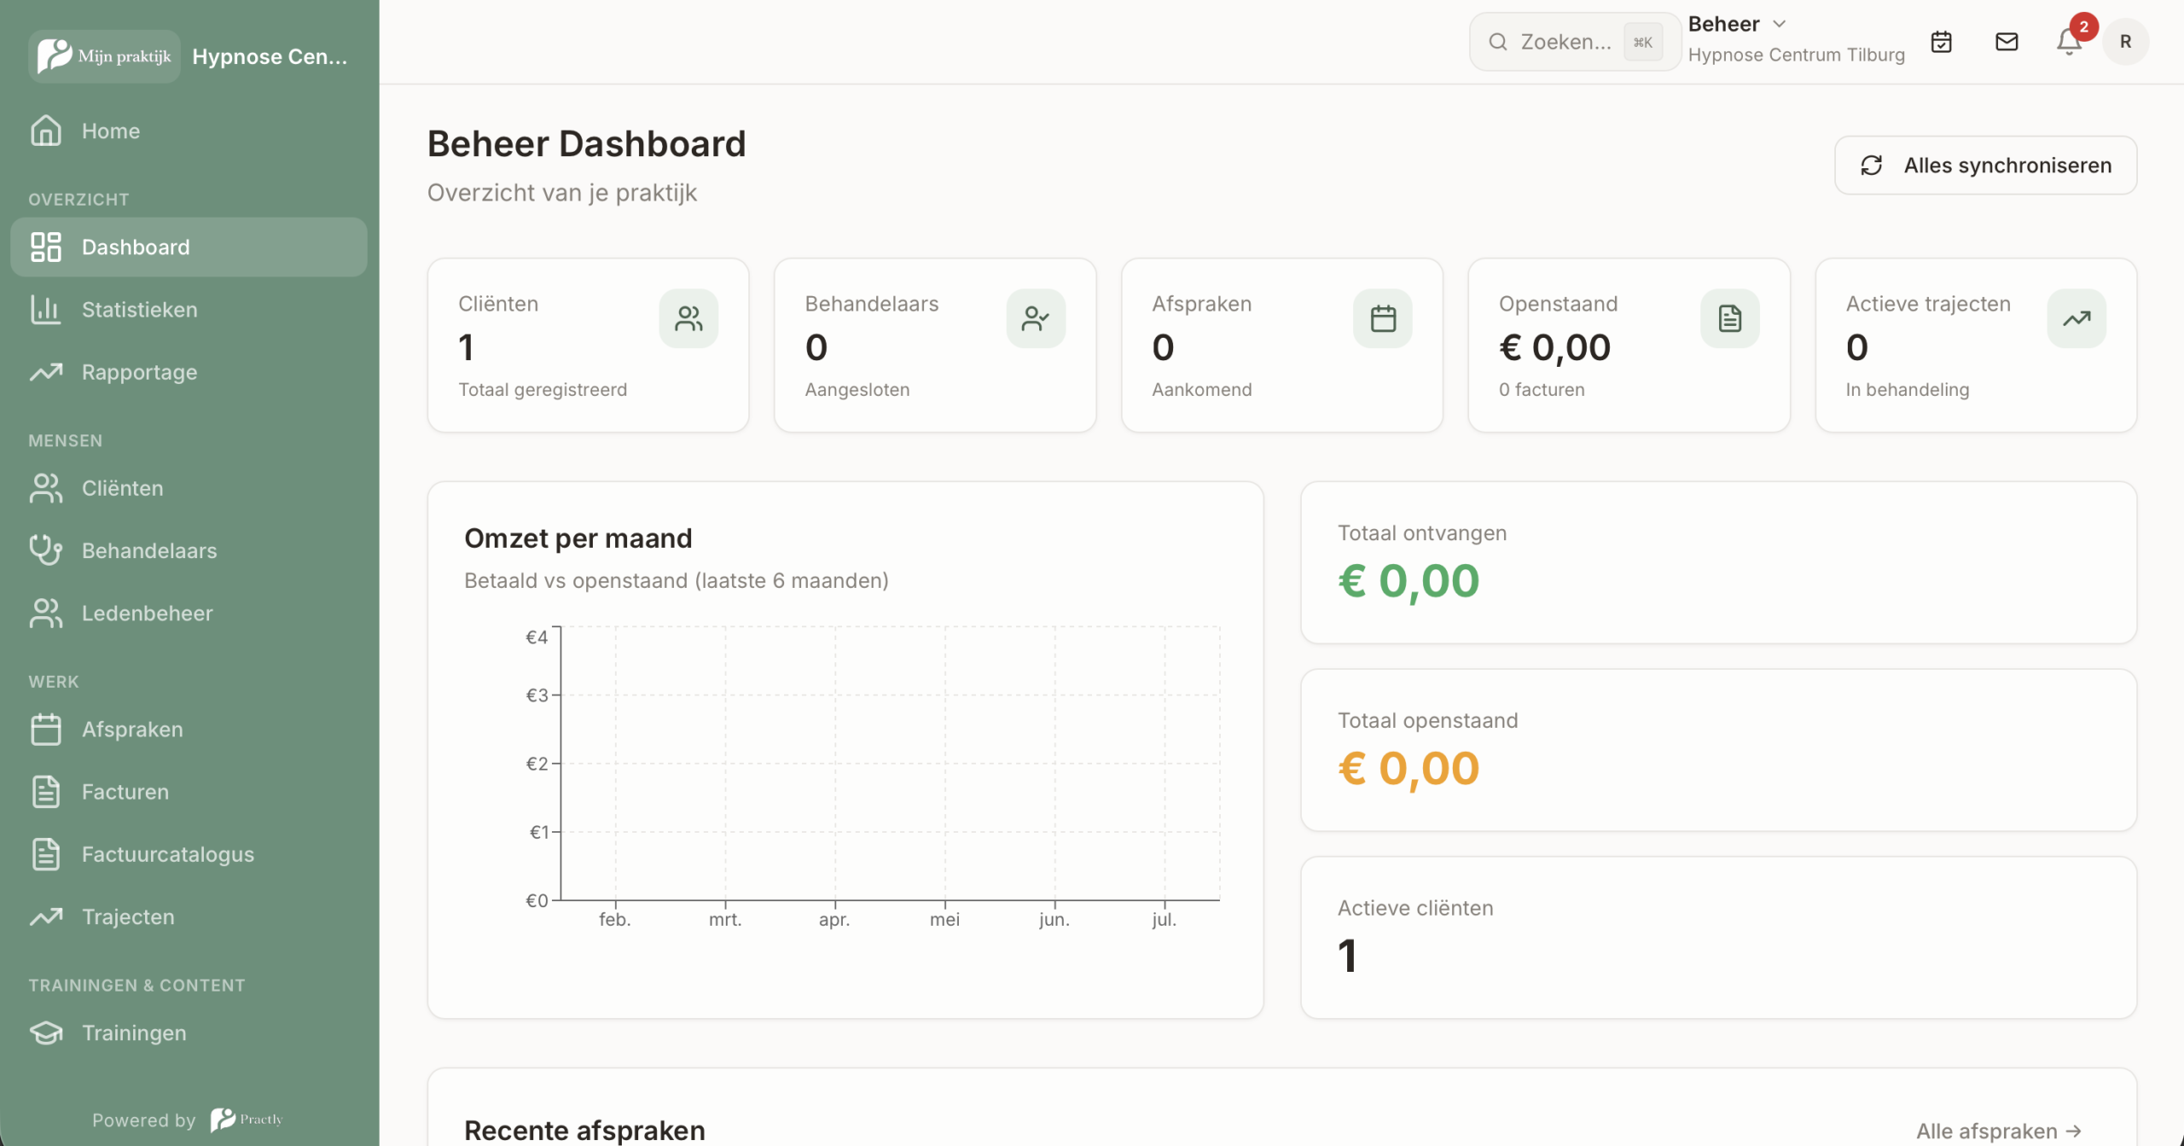The height and width of the screenshot is (1146, 2184).
Task: Click the Hypnose Cen... practice name
Action: (x=270, y=56)
